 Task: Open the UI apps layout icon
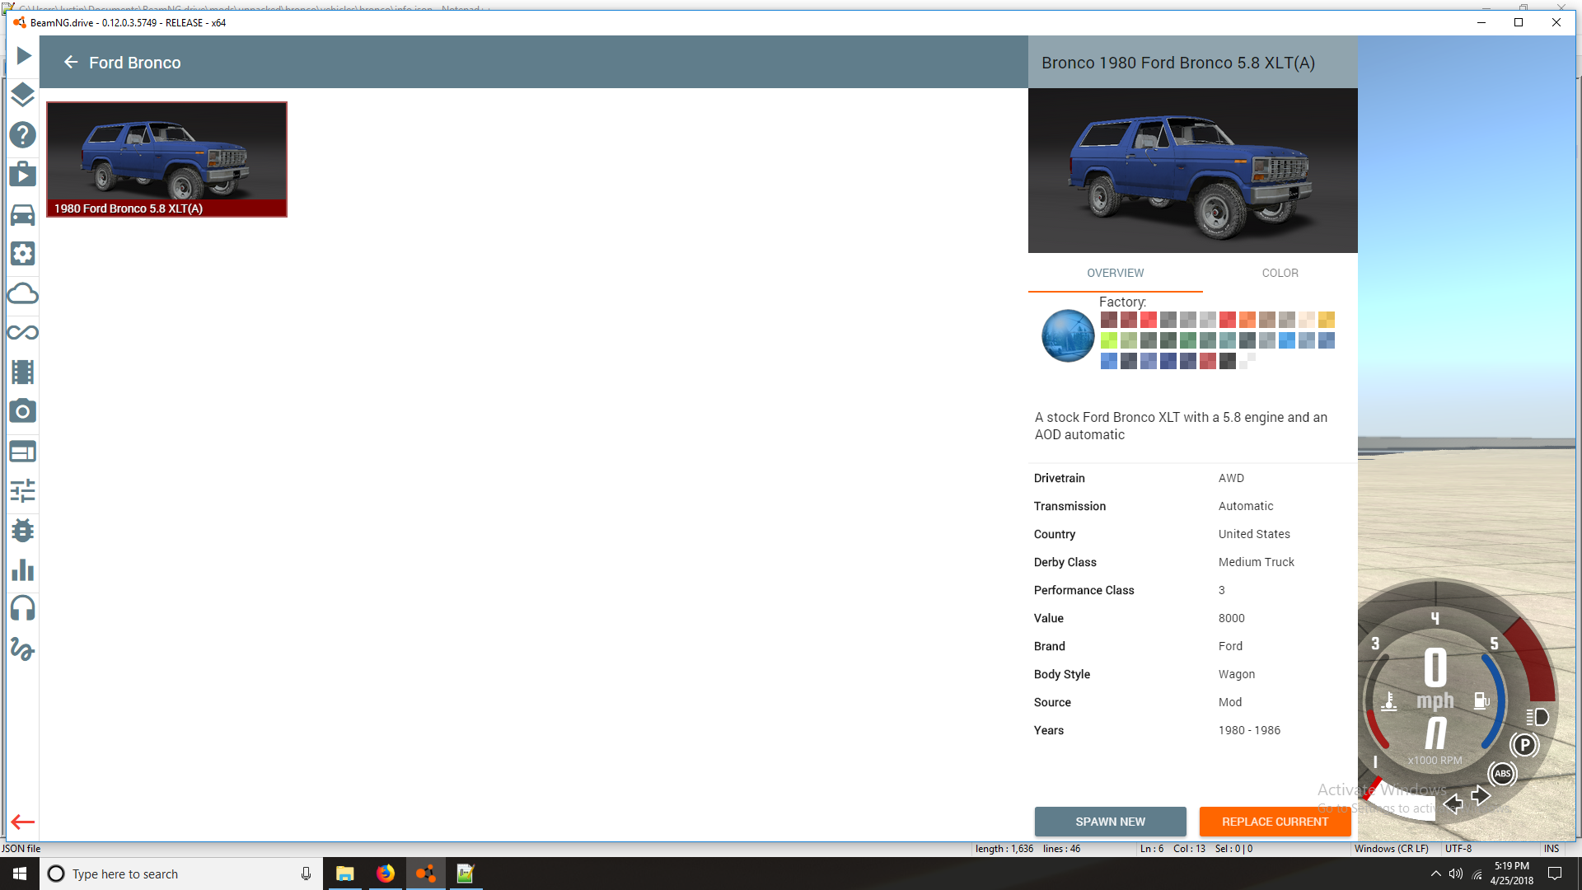23,452
